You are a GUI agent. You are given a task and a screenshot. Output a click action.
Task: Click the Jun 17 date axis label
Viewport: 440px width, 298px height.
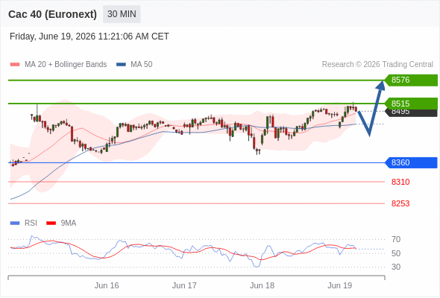click(x=184, y=285)
